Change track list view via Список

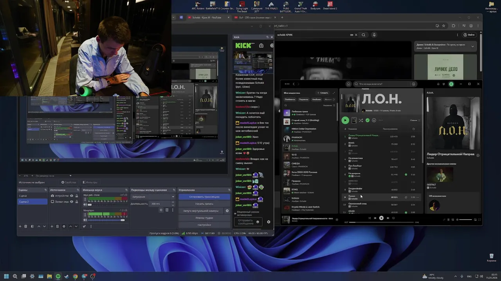(x=415, y=120)
